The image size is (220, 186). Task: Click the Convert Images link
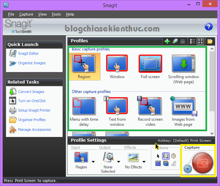tap(31, 92)
